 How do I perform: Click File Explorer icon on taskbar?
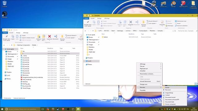coord(78,109)
